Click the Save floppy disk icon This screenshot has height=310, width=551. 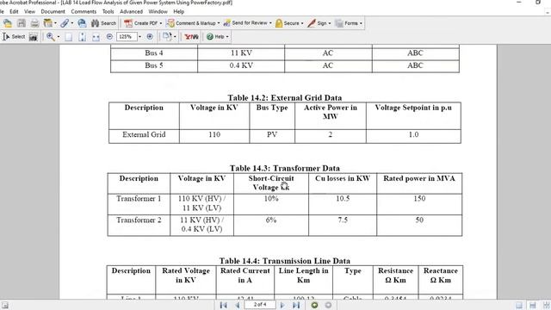22,23
